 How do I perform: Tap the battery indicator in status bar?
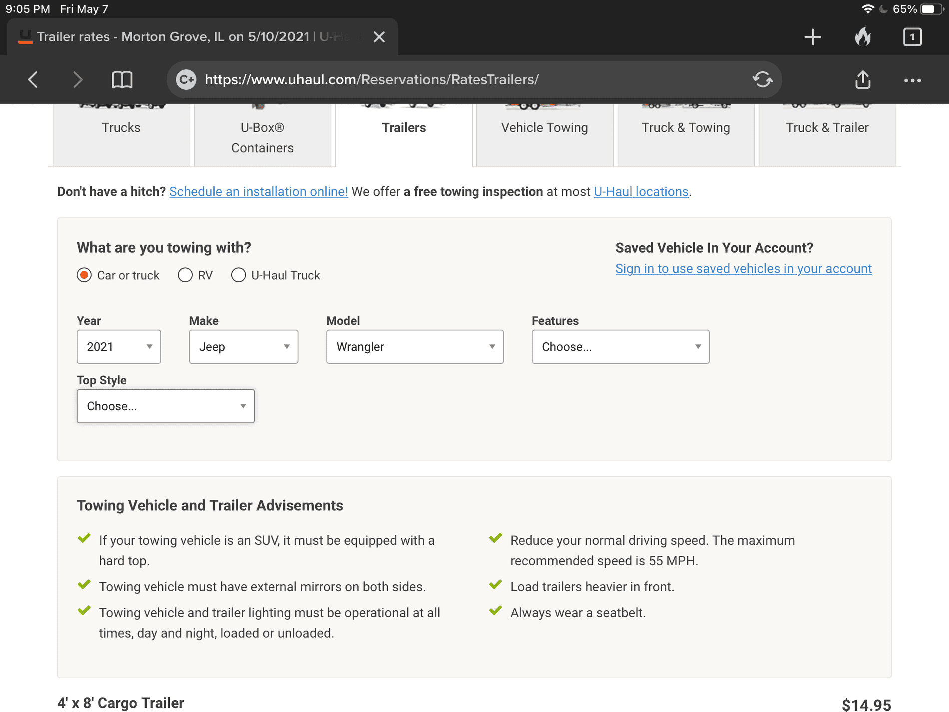click(x=931, y=9)
